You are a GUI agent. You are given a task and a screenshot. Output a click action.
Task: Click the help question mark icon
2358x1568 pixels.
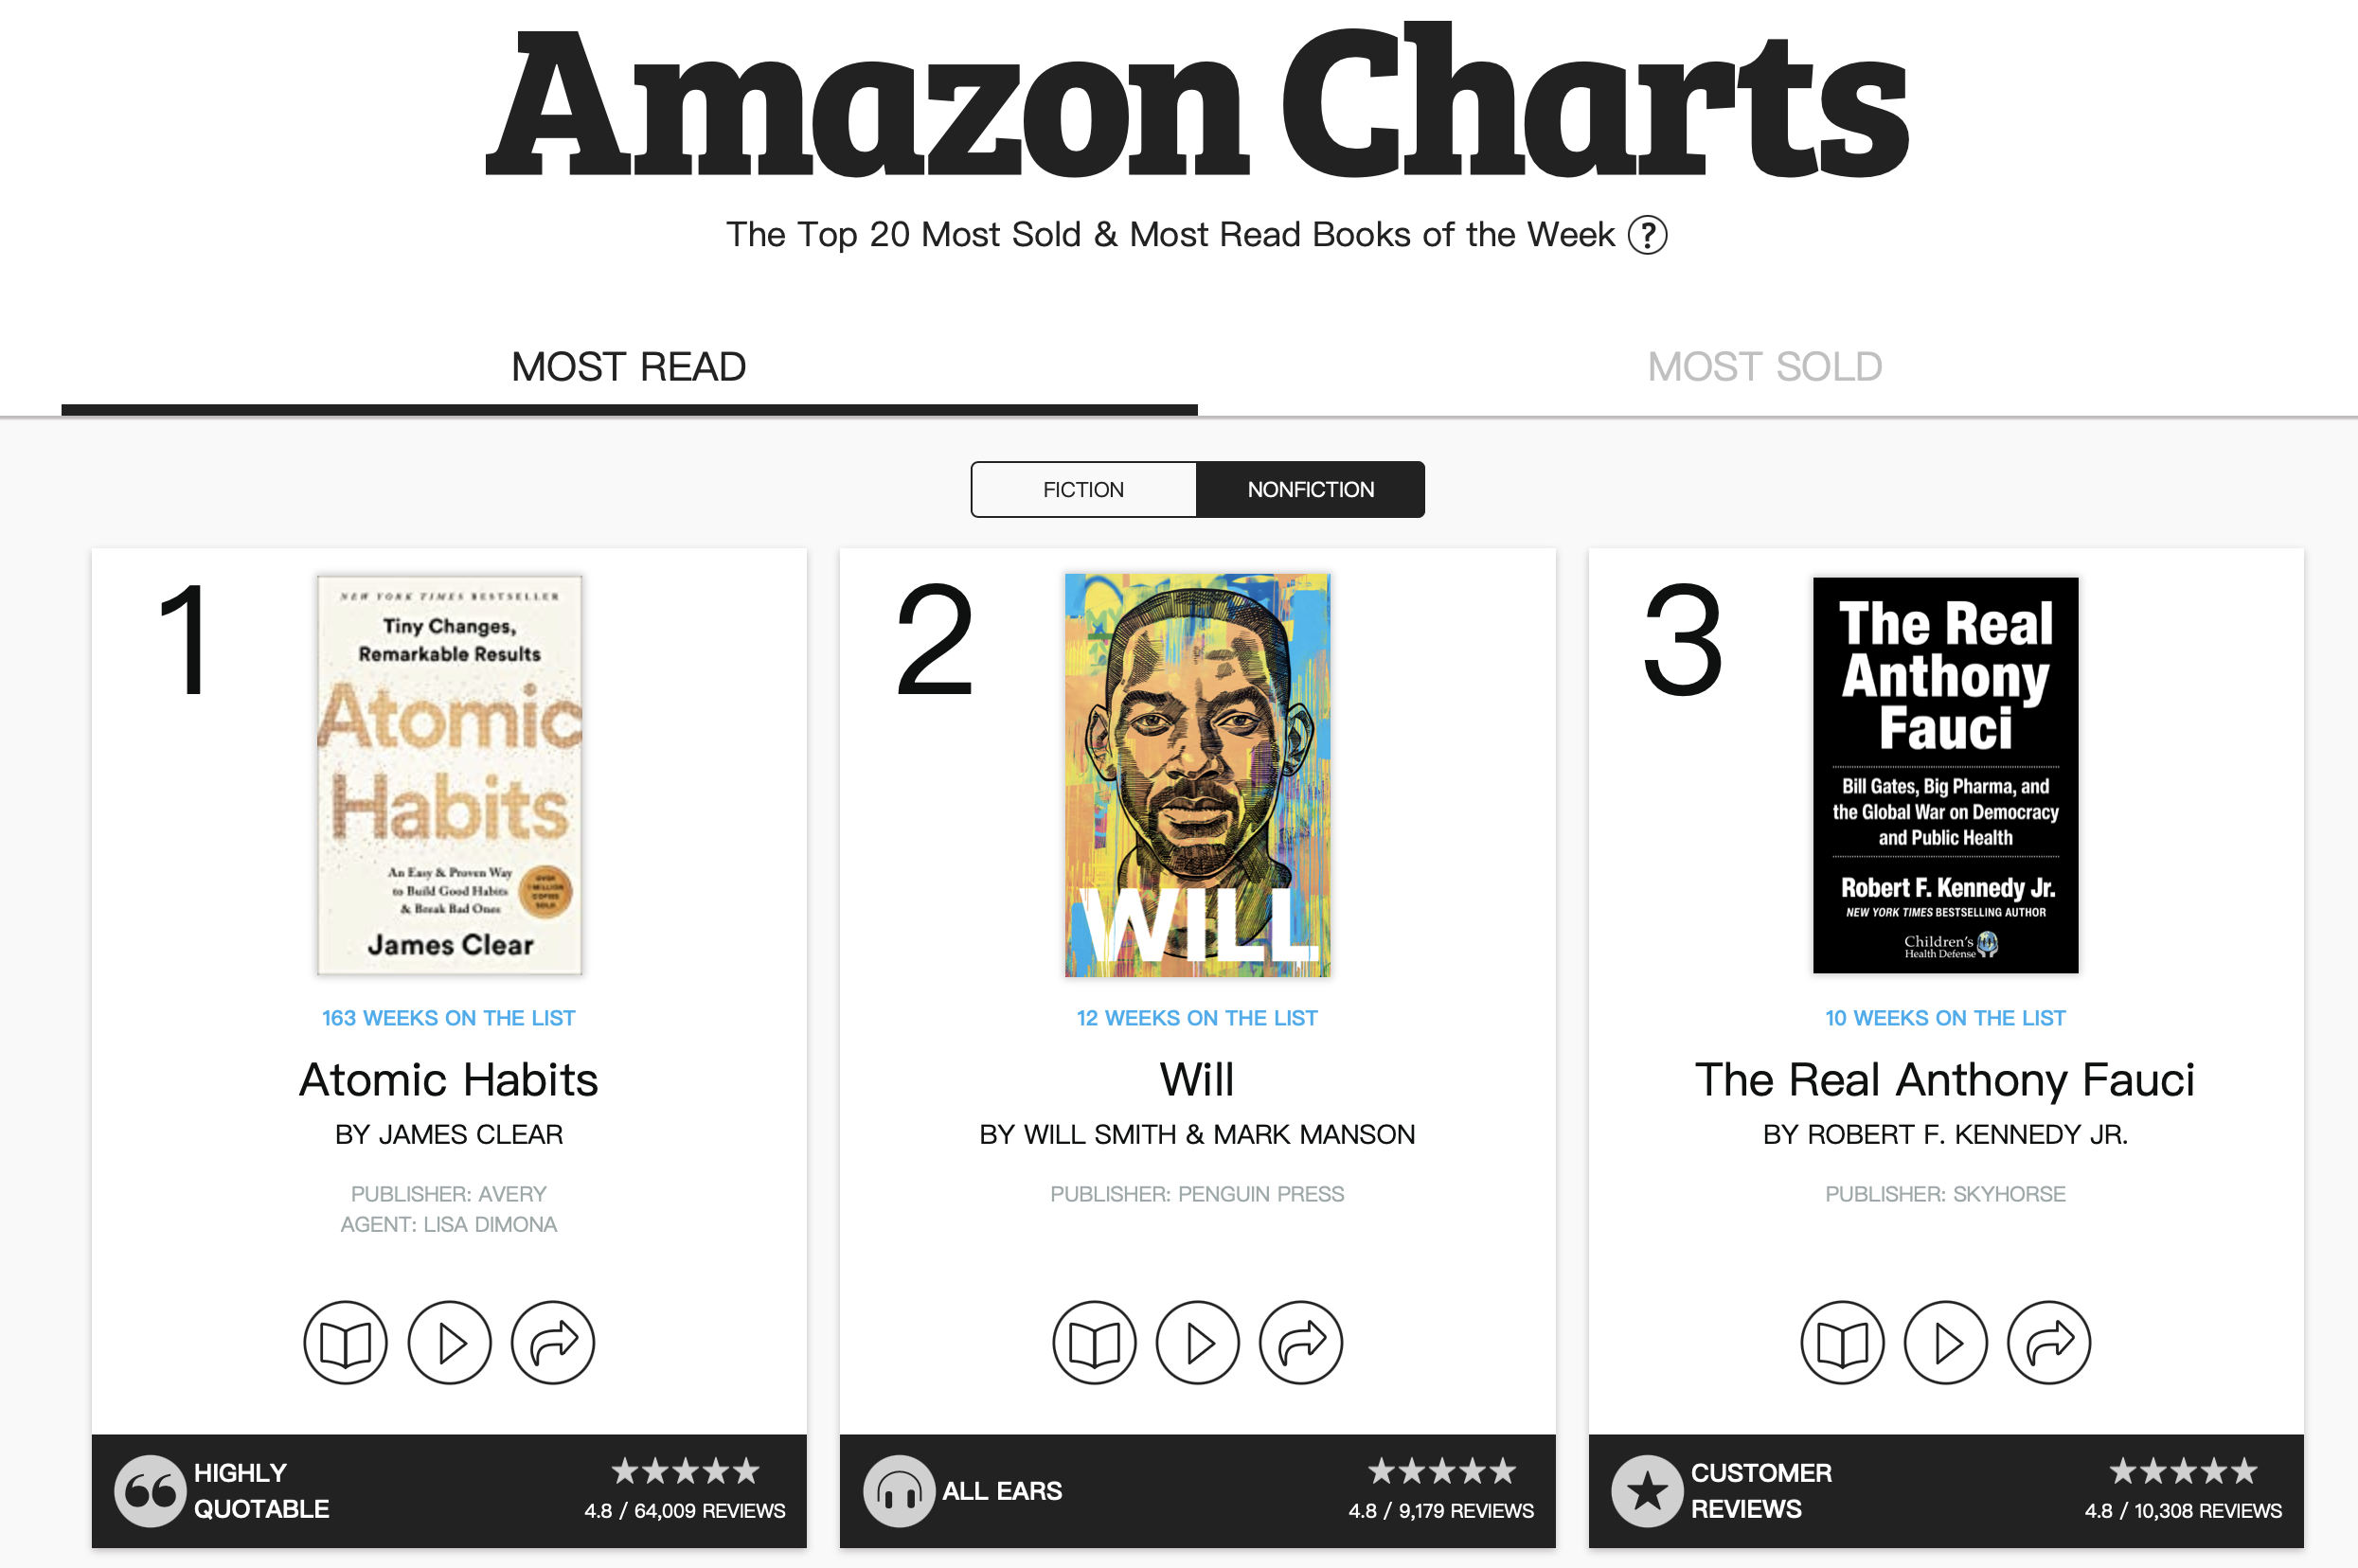[1647, 236]
